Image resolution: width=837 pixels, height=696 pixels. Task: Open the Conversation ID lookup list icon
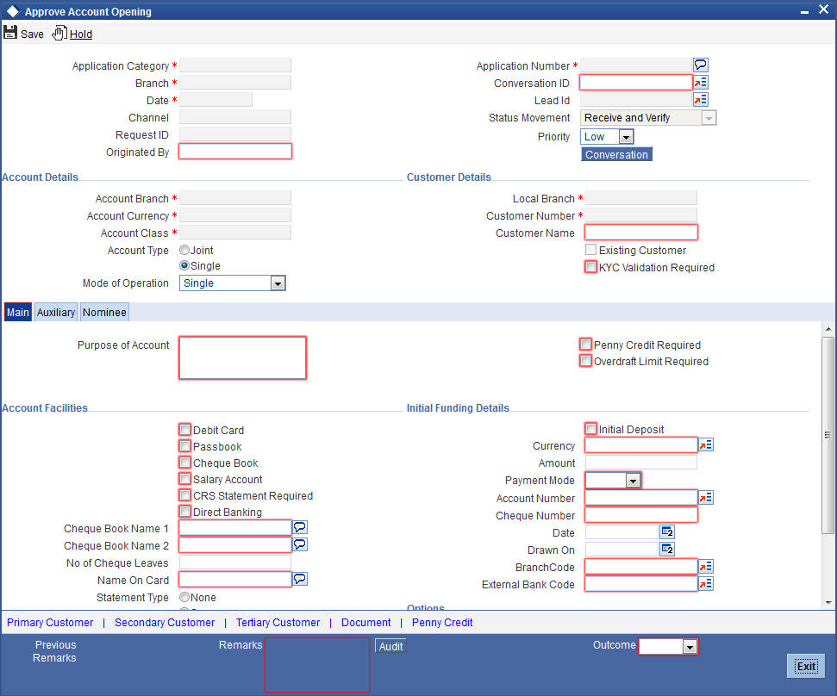point(700,82)
